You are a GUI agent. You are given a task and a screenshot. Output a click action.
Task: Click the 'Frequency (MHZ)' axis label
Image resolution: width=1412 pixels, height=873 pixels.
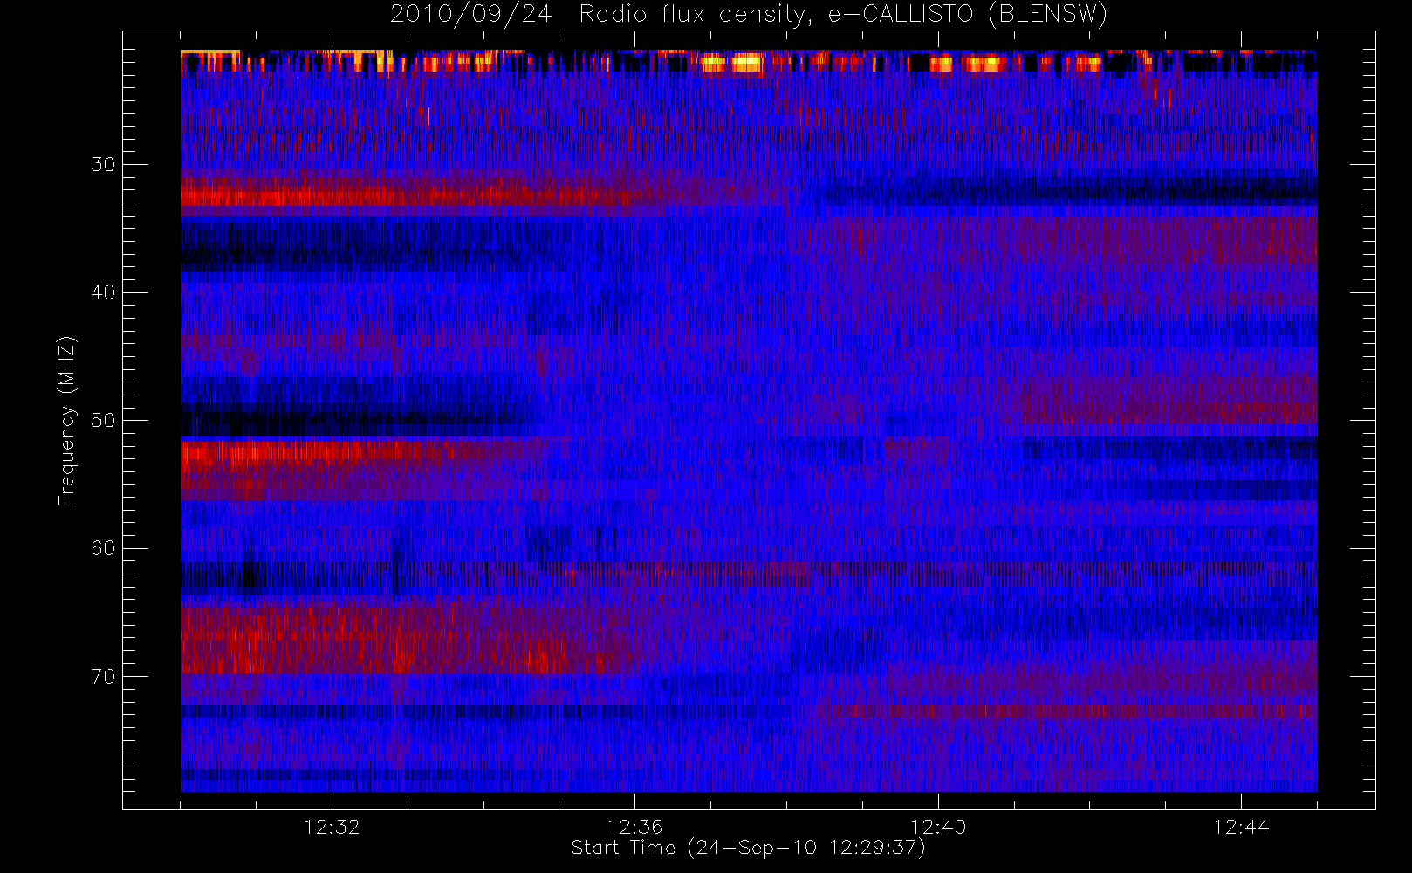(66, 421)
